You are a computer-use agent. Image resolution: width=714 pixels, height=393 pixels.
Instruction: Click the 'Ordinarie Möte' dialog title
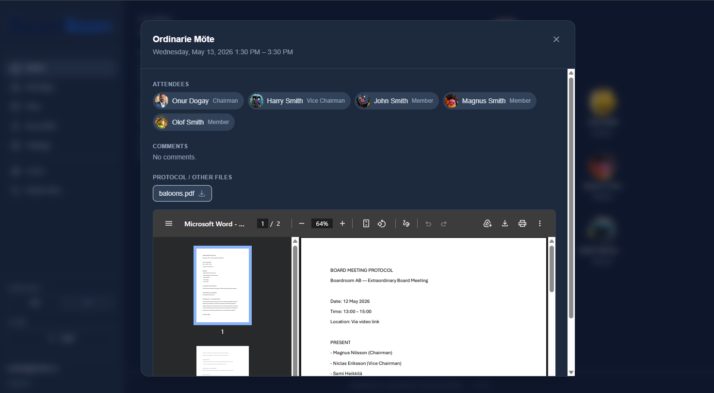click(183, 39)
